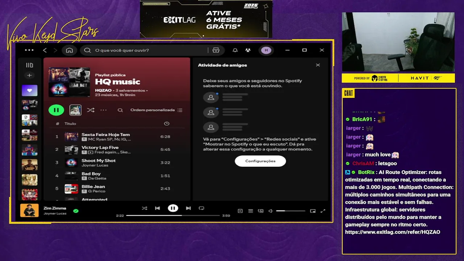Adjust the volume slider
464x261 pixels.
click(x=290, y=211)
